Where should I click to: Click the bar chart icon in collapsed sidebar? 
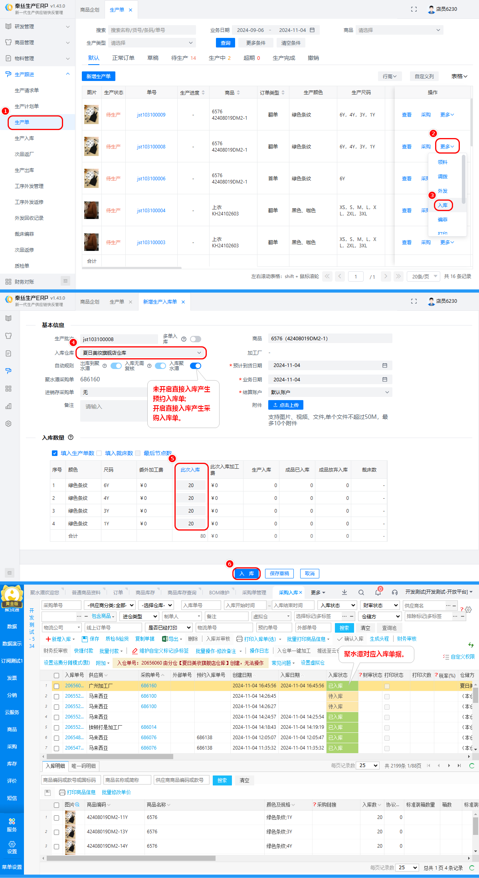[8, 406]
